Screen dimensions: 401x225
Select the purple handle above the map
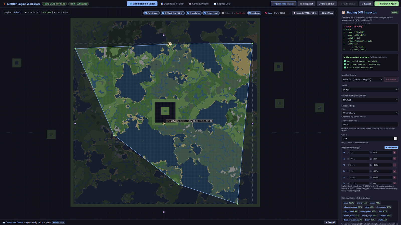click(164, 35)
